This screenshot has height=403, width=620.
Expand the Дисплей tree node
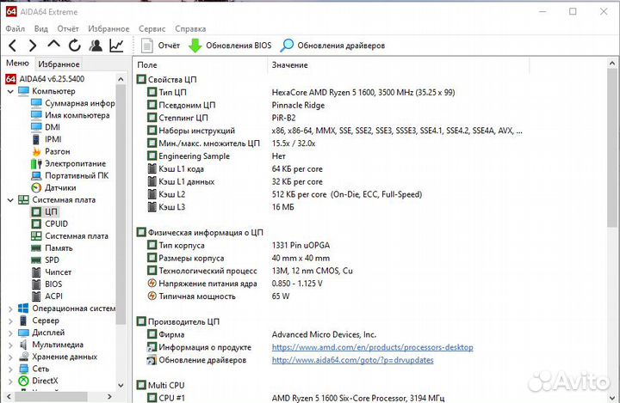coord(10,333)
